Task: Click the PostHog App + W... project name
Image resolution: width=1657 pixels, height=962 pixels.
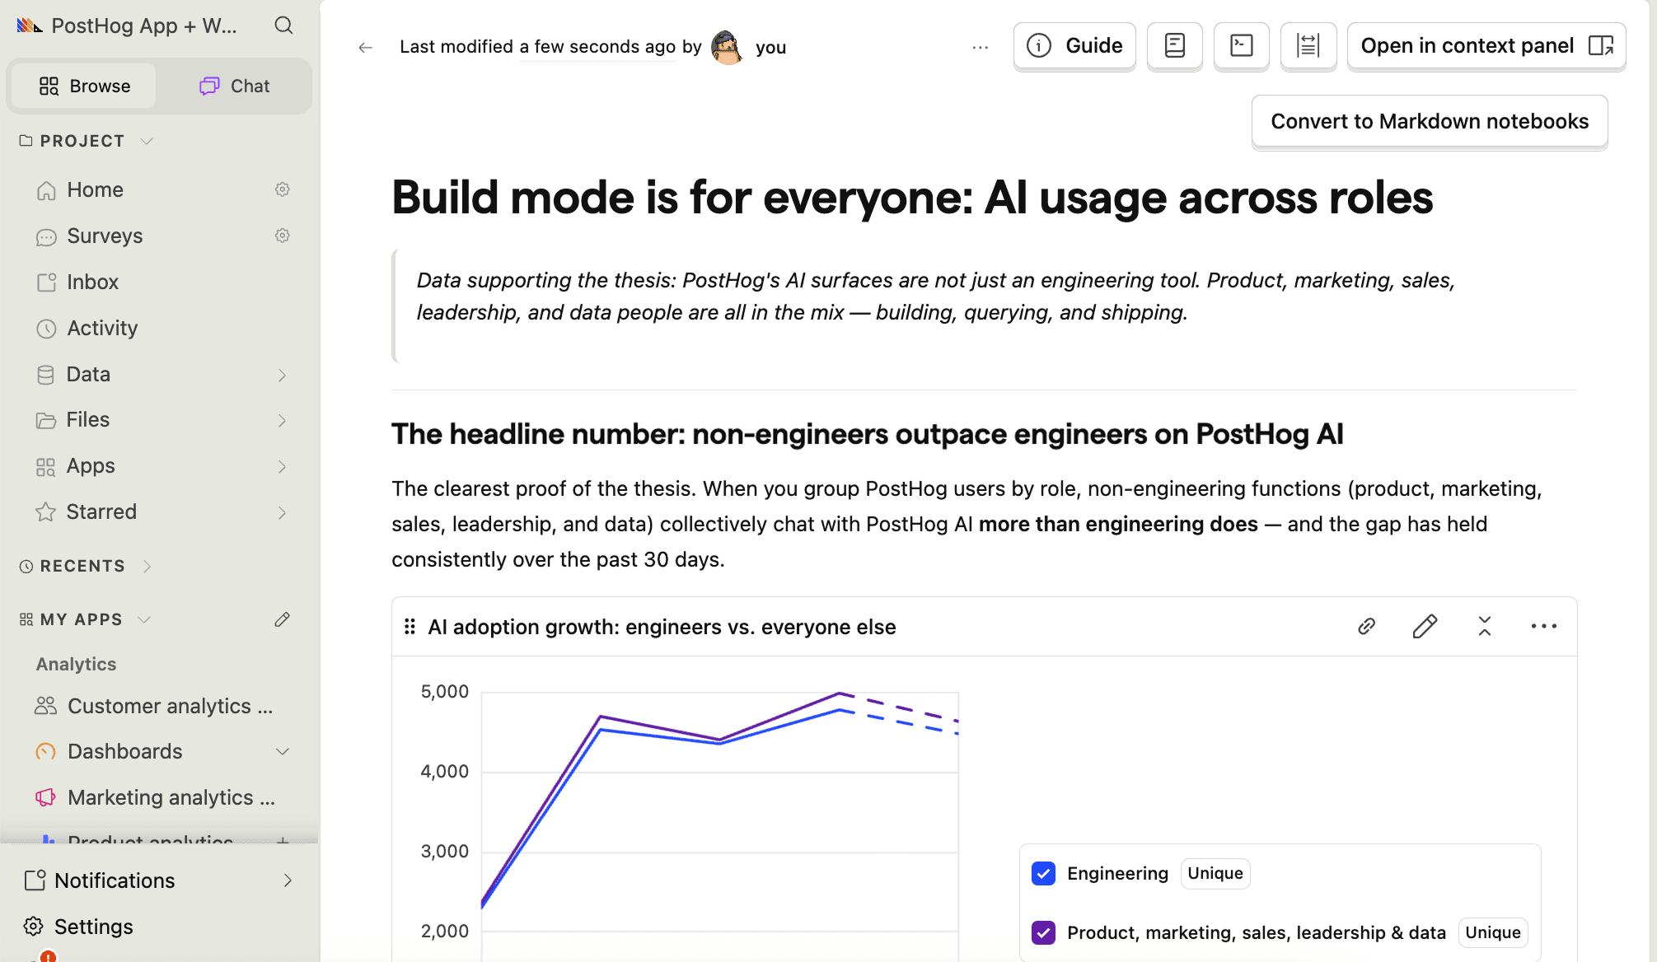Action: (x=144, y=26)
